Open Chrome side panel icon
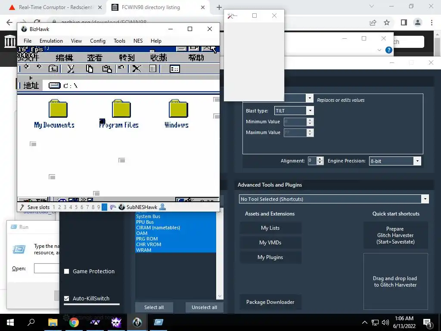441x331 pixels. coord(404,22)
